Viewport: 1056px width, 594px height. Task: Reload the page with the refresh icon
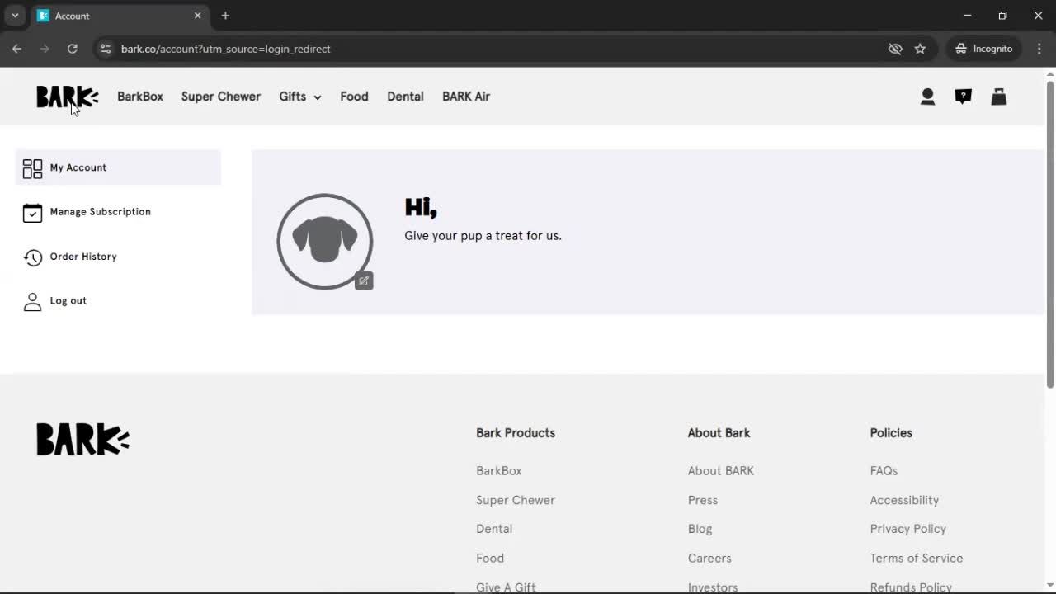pos(73,49)
